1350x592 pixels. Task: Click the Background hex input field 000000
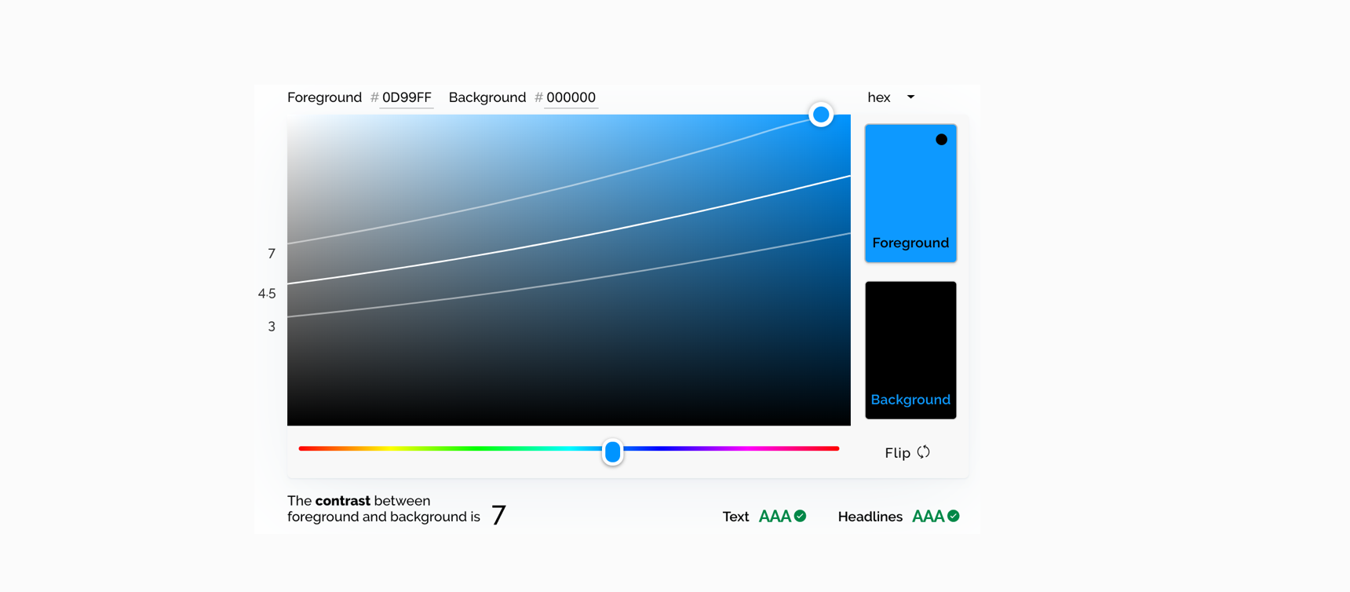[x=571, y=97]
